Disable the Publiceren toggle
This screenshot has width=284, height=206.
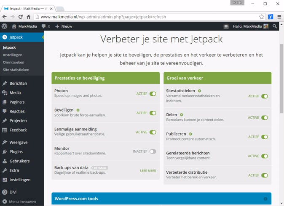tap(265, 137)
